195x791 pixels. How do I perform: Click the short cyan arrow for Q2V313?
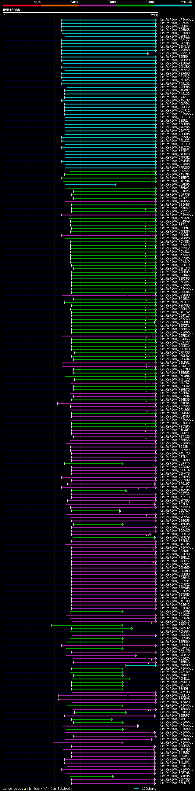[x=105, y=53]
